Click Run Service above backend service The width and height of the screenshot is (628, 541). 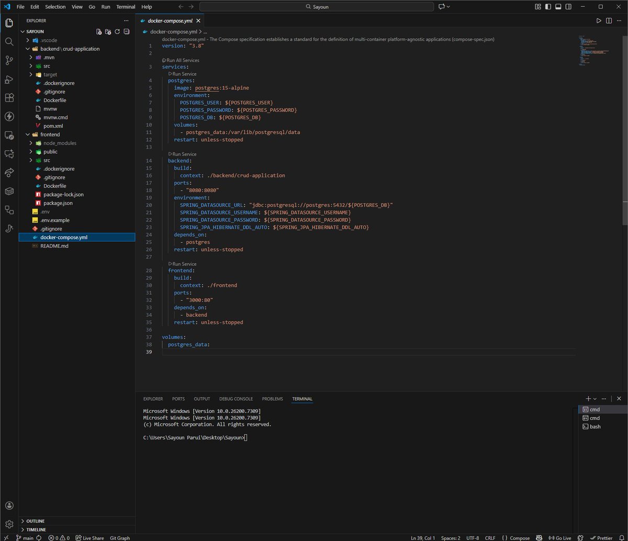coord(183,154)
